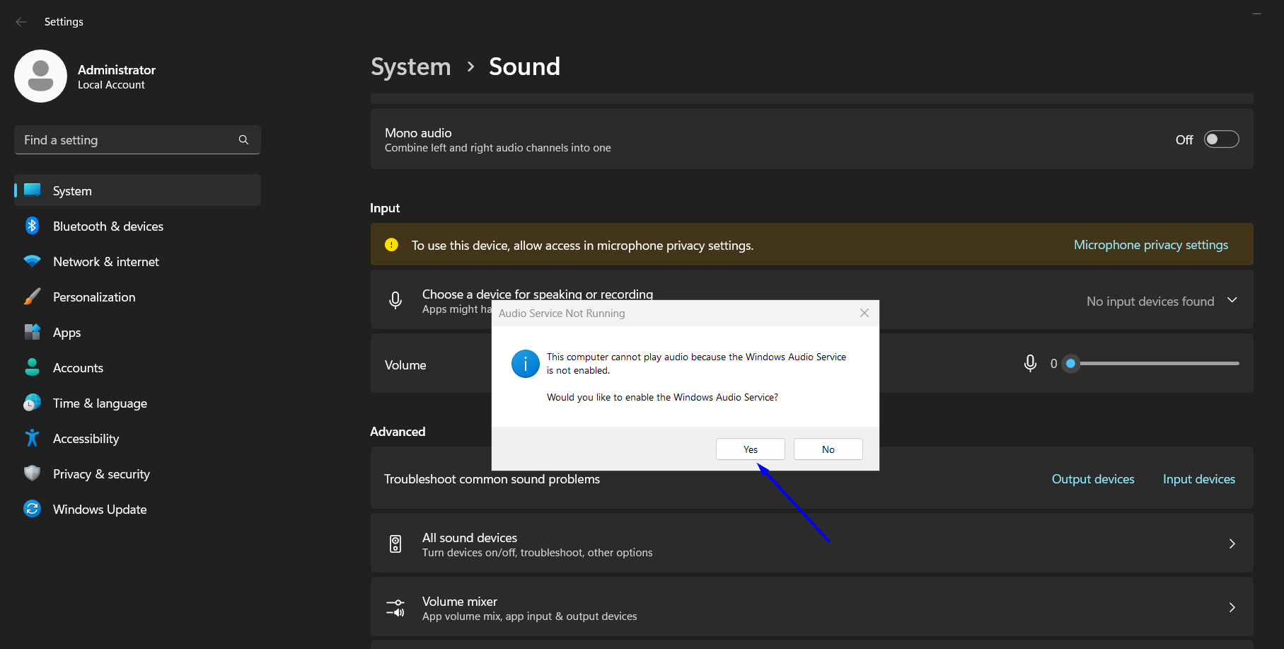Open Volume mixer with the chevron arrow

tap(1232, 607)
